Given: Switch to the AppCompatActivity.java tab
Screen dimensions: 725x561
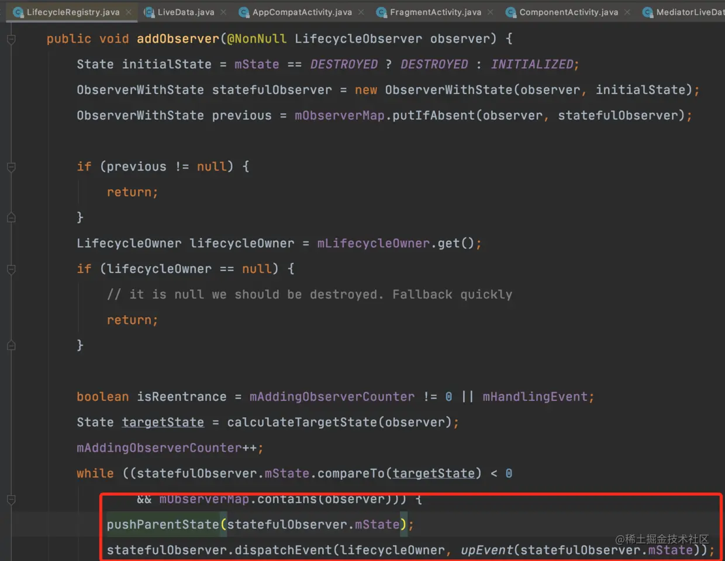Looking at the screenshot, I should click(x=302, y=12).
